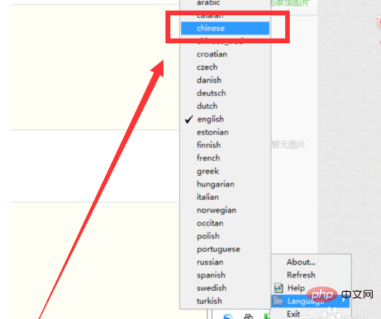Click the english checkmark icon
The width and height of the screenshot is (381, 319).
189,120
